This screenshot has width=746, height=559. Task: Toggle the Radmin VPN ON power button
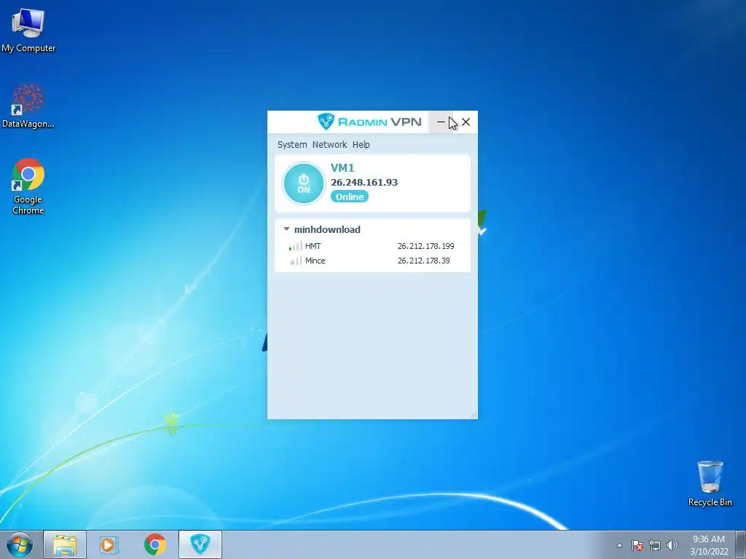[304, 183]
